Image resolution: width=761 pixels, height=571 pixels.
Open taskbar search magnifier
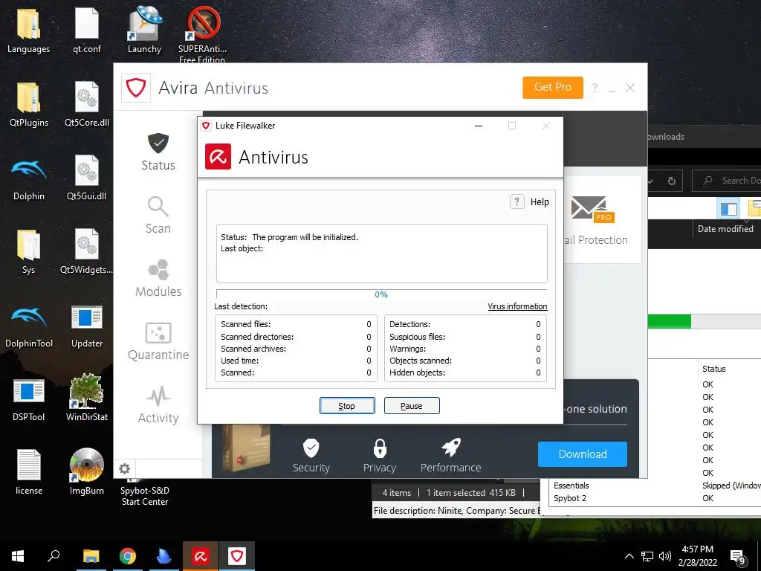click(x=54, y=556)
